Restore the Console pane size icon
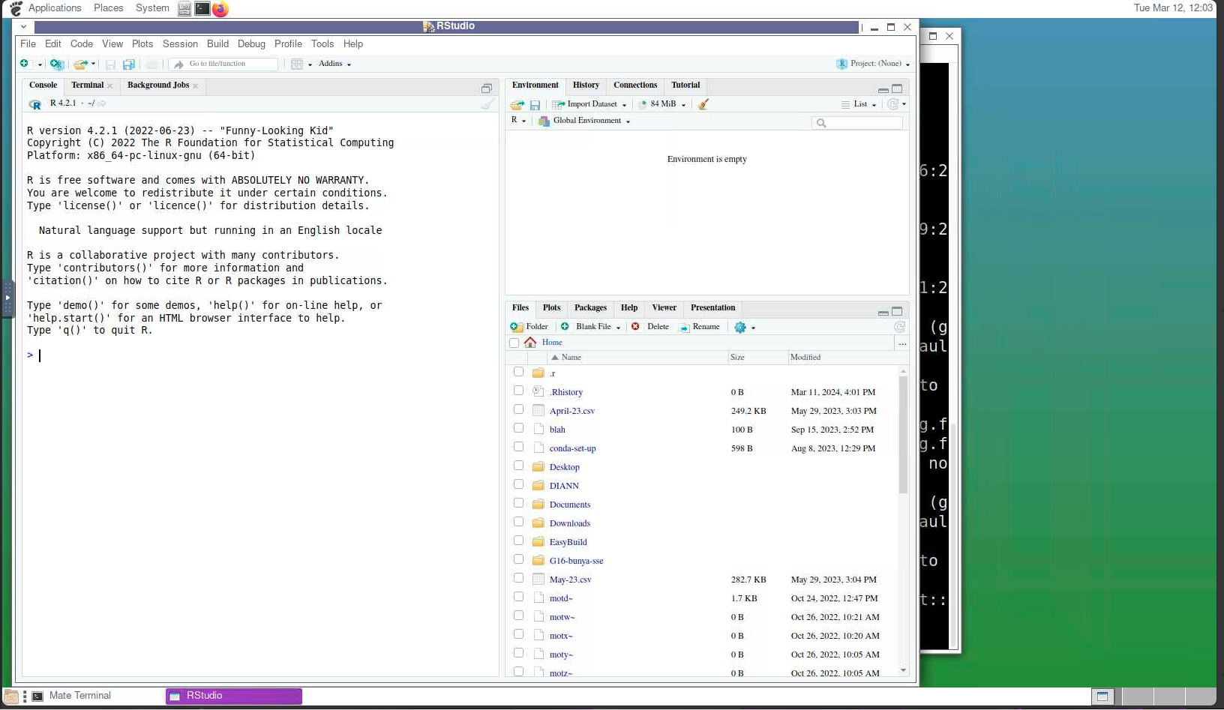The height and width of the screenshot is (710, 1224). coord(486,88)
